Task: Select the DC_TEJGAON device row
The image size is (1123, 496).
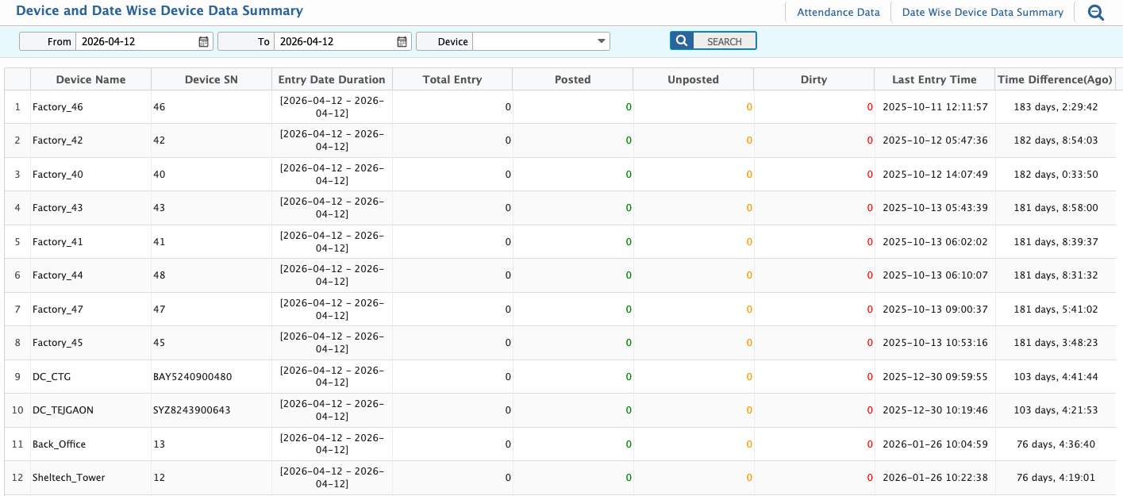Action: pyautogui.click(x=63, y=410)
